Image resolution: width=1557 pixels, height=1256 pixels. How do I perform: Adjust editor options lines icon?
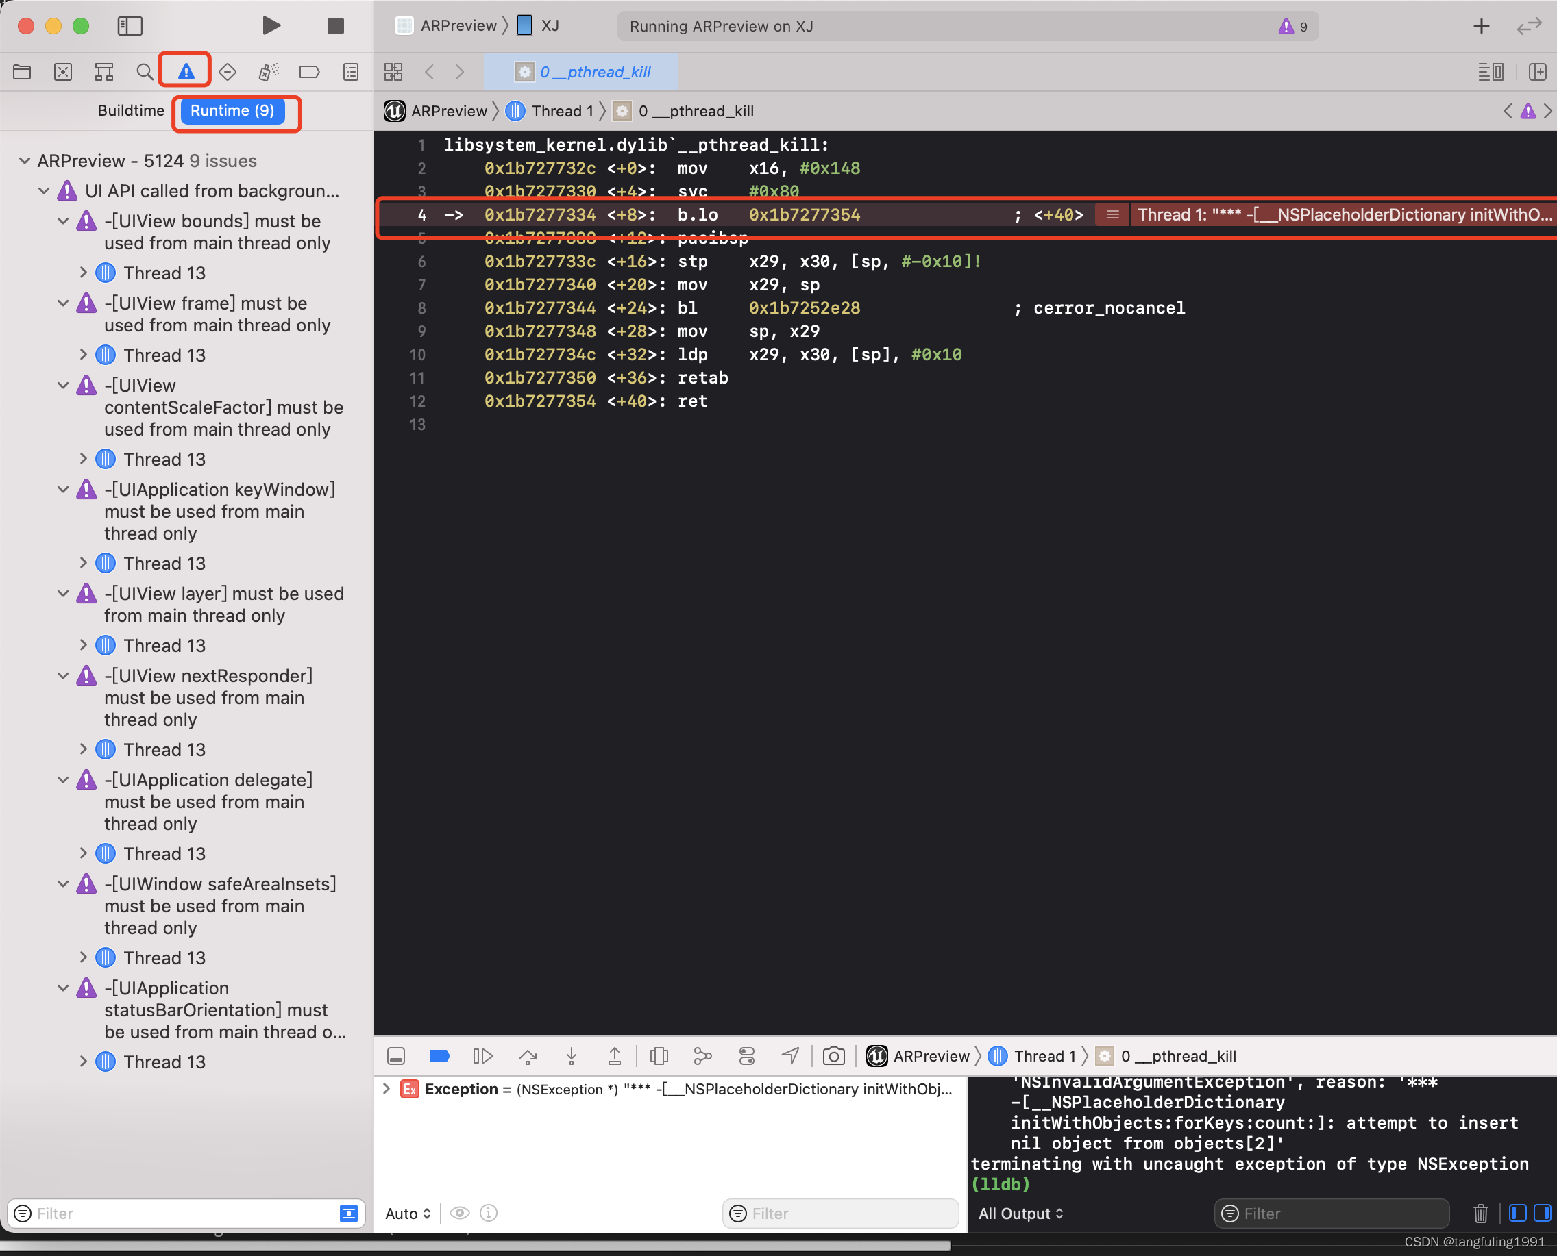pyautogui.click(x=1491, y=72)
